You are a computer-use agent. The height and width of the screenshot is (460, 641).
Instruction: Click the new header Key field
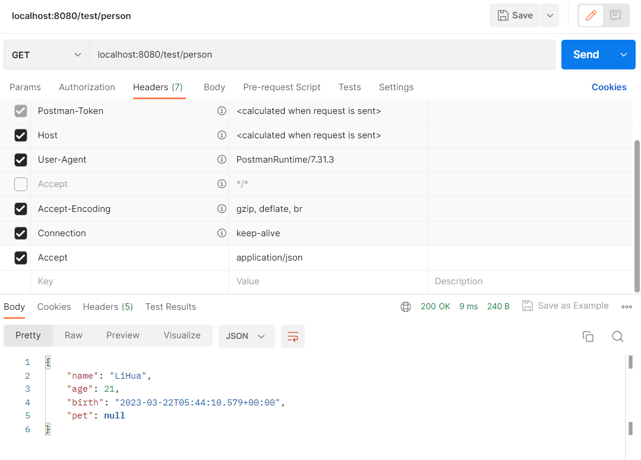[130, 281]
